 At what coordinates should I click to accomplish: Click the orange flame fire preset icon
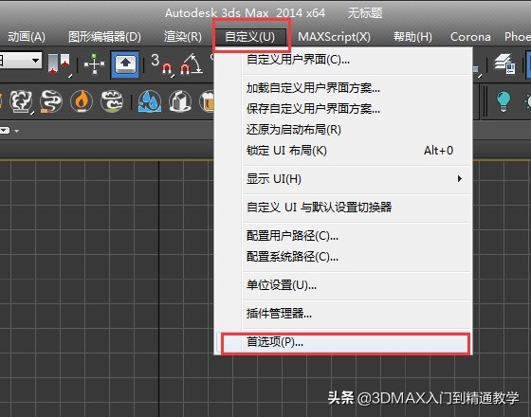[x=82, y=101]
